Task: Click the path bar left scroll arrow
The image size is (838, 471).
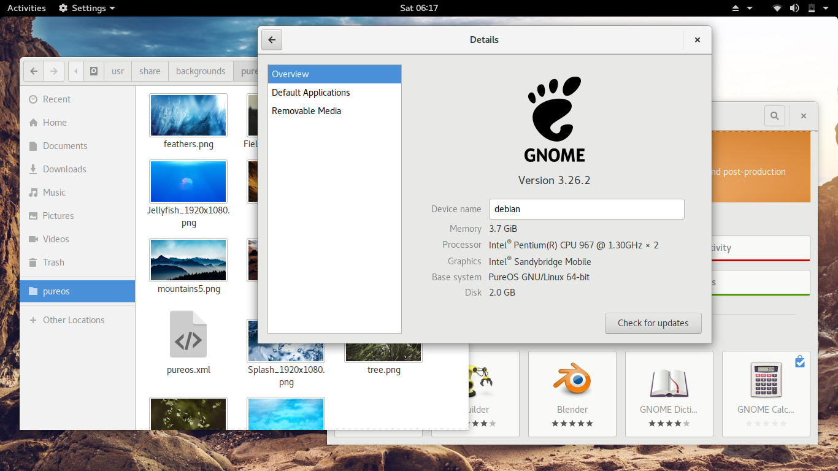Action: (x=76, y=71)
